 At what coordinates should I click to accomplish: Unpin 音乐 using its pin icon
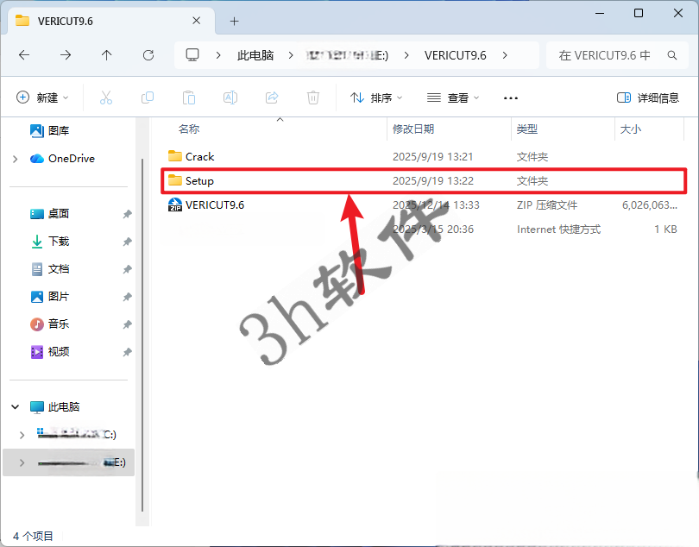click(127, 324)
